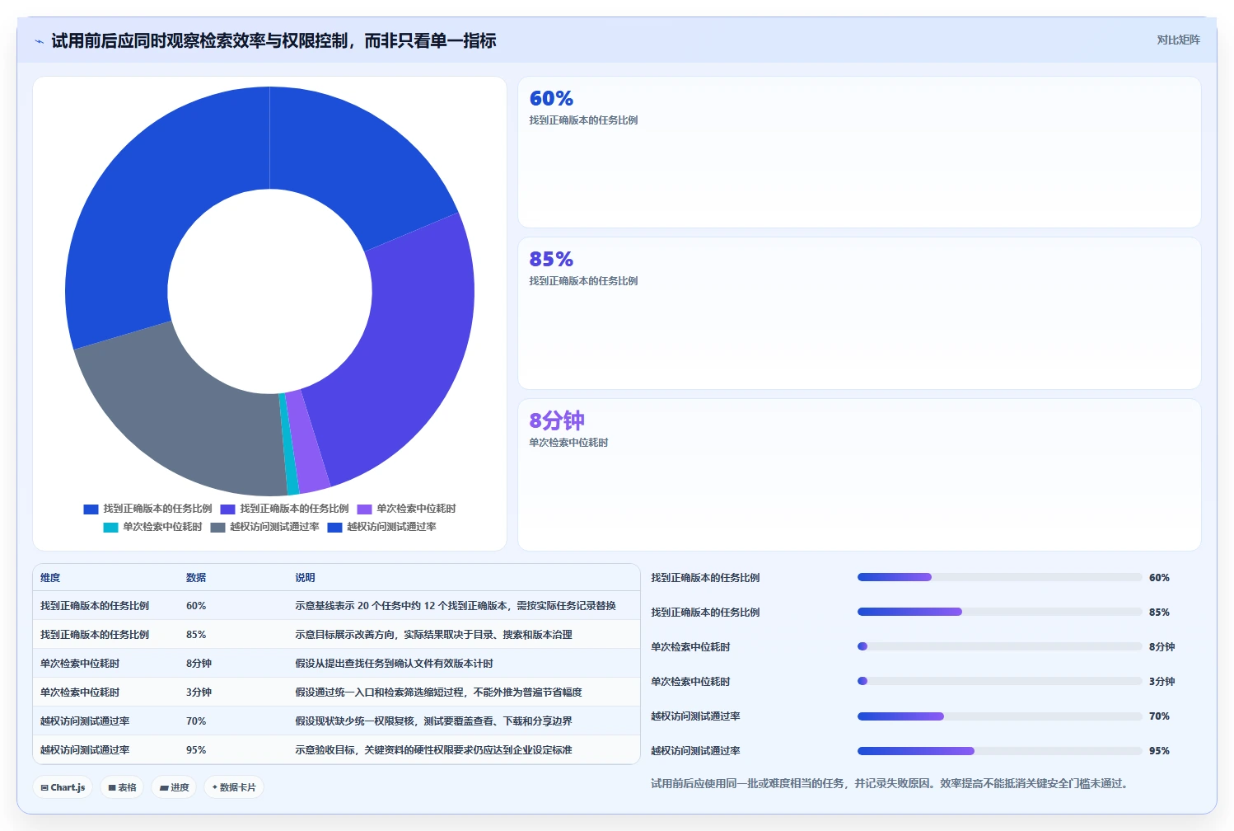Toggle the gray 越权访问测试通过率 legend swatch

[x=217, y=528]
